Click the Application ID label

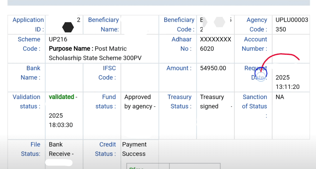click(28, 25)
